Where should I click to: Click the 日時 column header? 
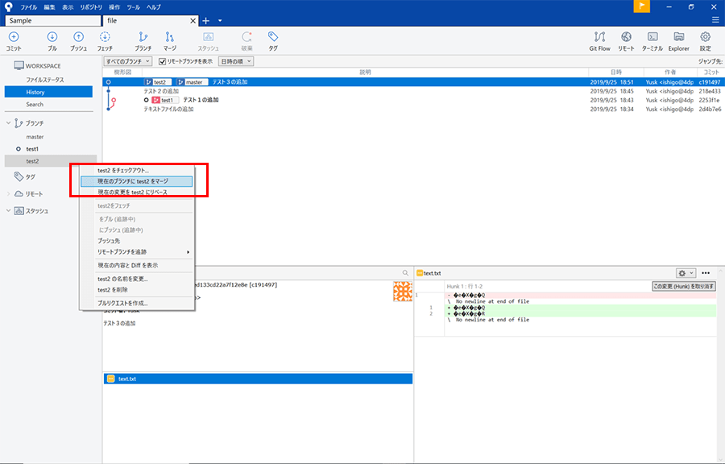616,72
